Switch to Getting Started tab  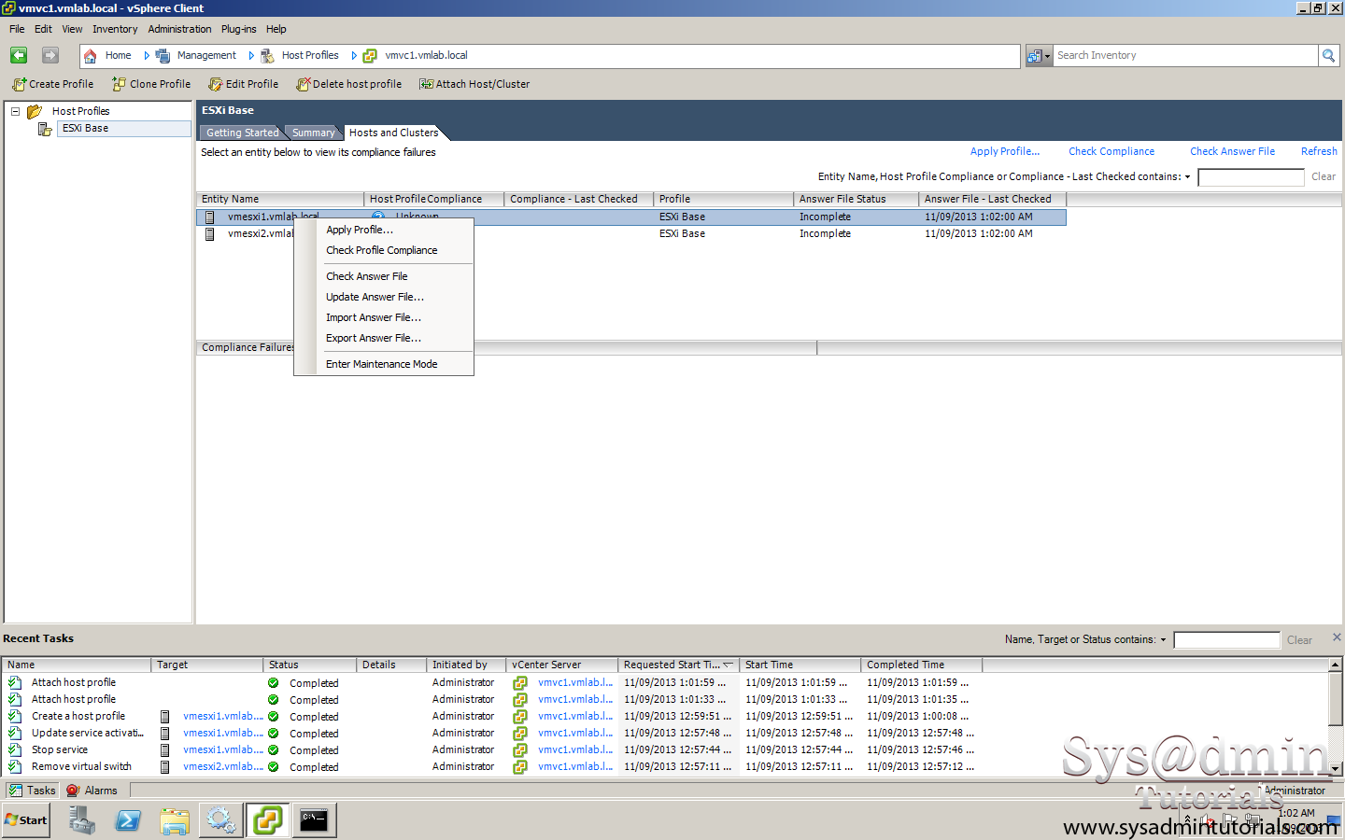pyautogui.click(x=242, y=133)
